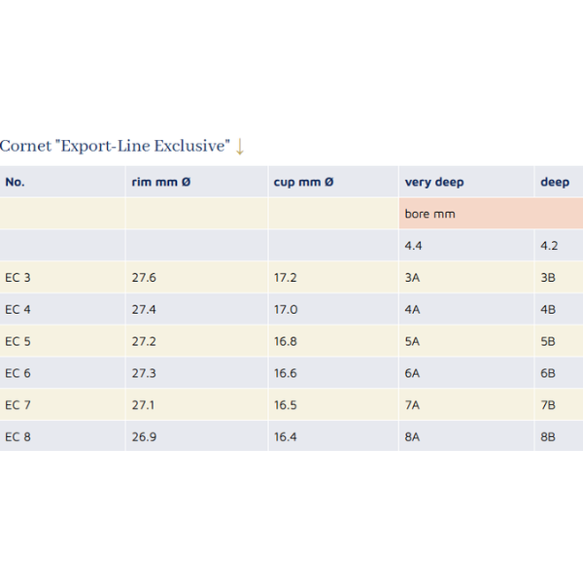Image resolution: width=583 pixels, height=583 pixels.
Task: Click the EC 3 row label
Action: (x=17, y=278)
